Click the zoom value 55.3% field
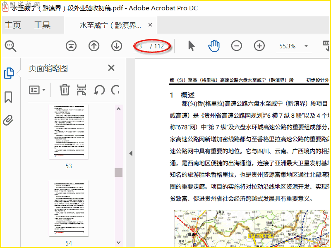 point(287,46)
